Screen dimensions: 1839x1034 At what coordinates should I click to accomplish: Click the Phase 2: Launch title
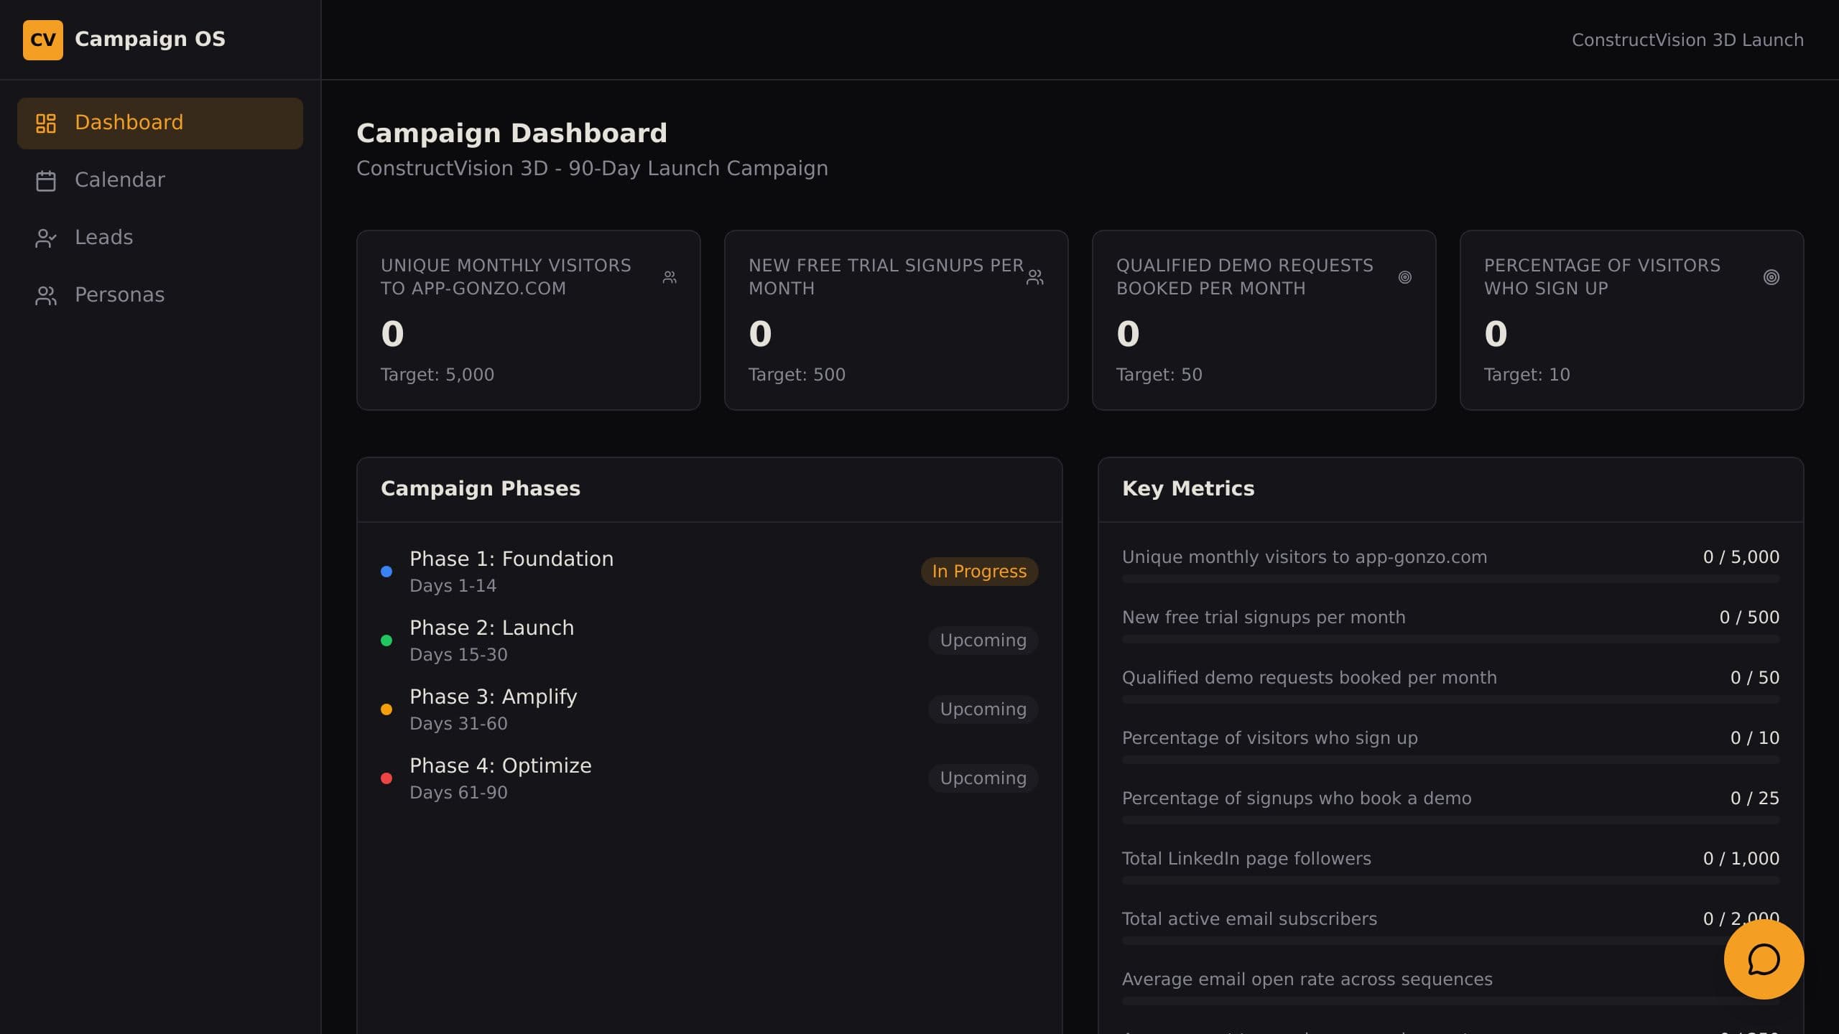(x=492, y=628)
